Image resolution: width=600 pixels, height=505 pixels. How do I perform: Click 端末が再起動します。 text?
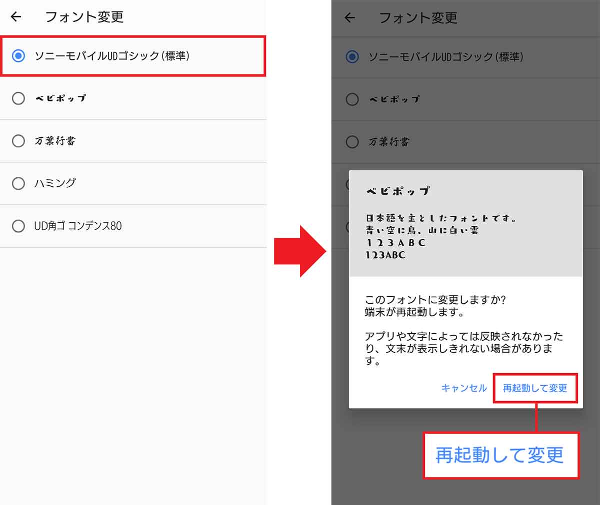click(x=415, y=312)
